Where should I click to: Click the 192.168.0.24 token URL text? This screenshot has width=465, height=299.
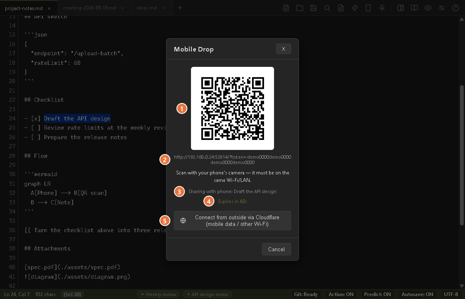click(x=232, y=159)
